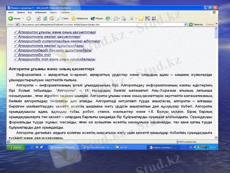The width and height of the screenshot is (230, 173).
Task: Expand the Back button history dropdown arrow
Action: pyautogui.click(x=23, y=18)
